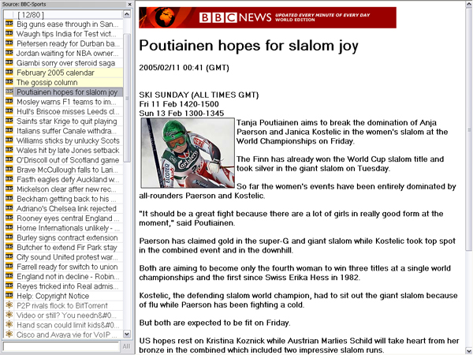Click the article pane vertical scrollbar thumb
This screenshot has height=355, width=473.
[x=469, y=130]
